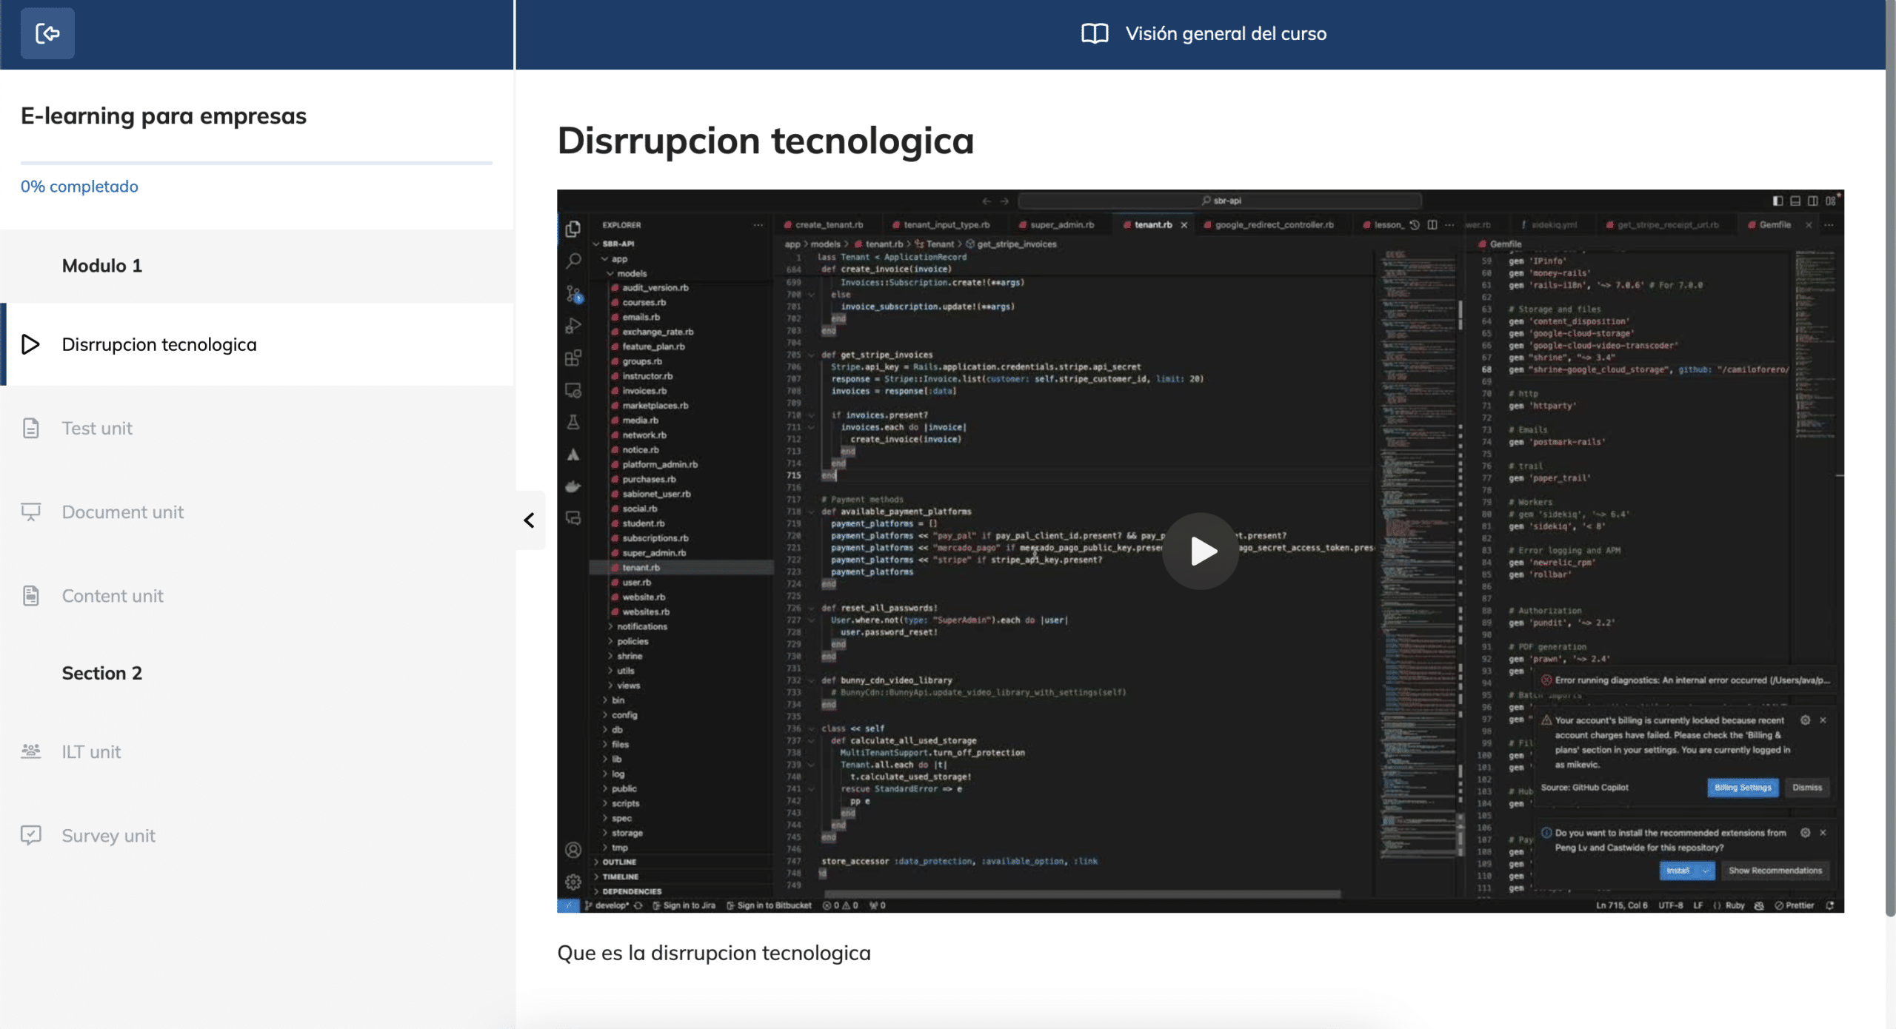Expand the Section 2 section
This screenshot has height=1029, width=1896.
(101, 673)
